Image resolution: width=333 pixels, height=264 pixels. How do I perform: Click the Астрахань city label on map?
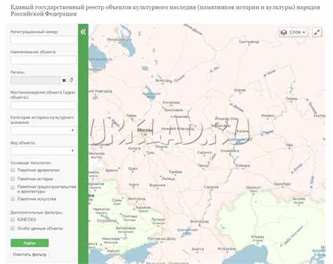[227, 249]
